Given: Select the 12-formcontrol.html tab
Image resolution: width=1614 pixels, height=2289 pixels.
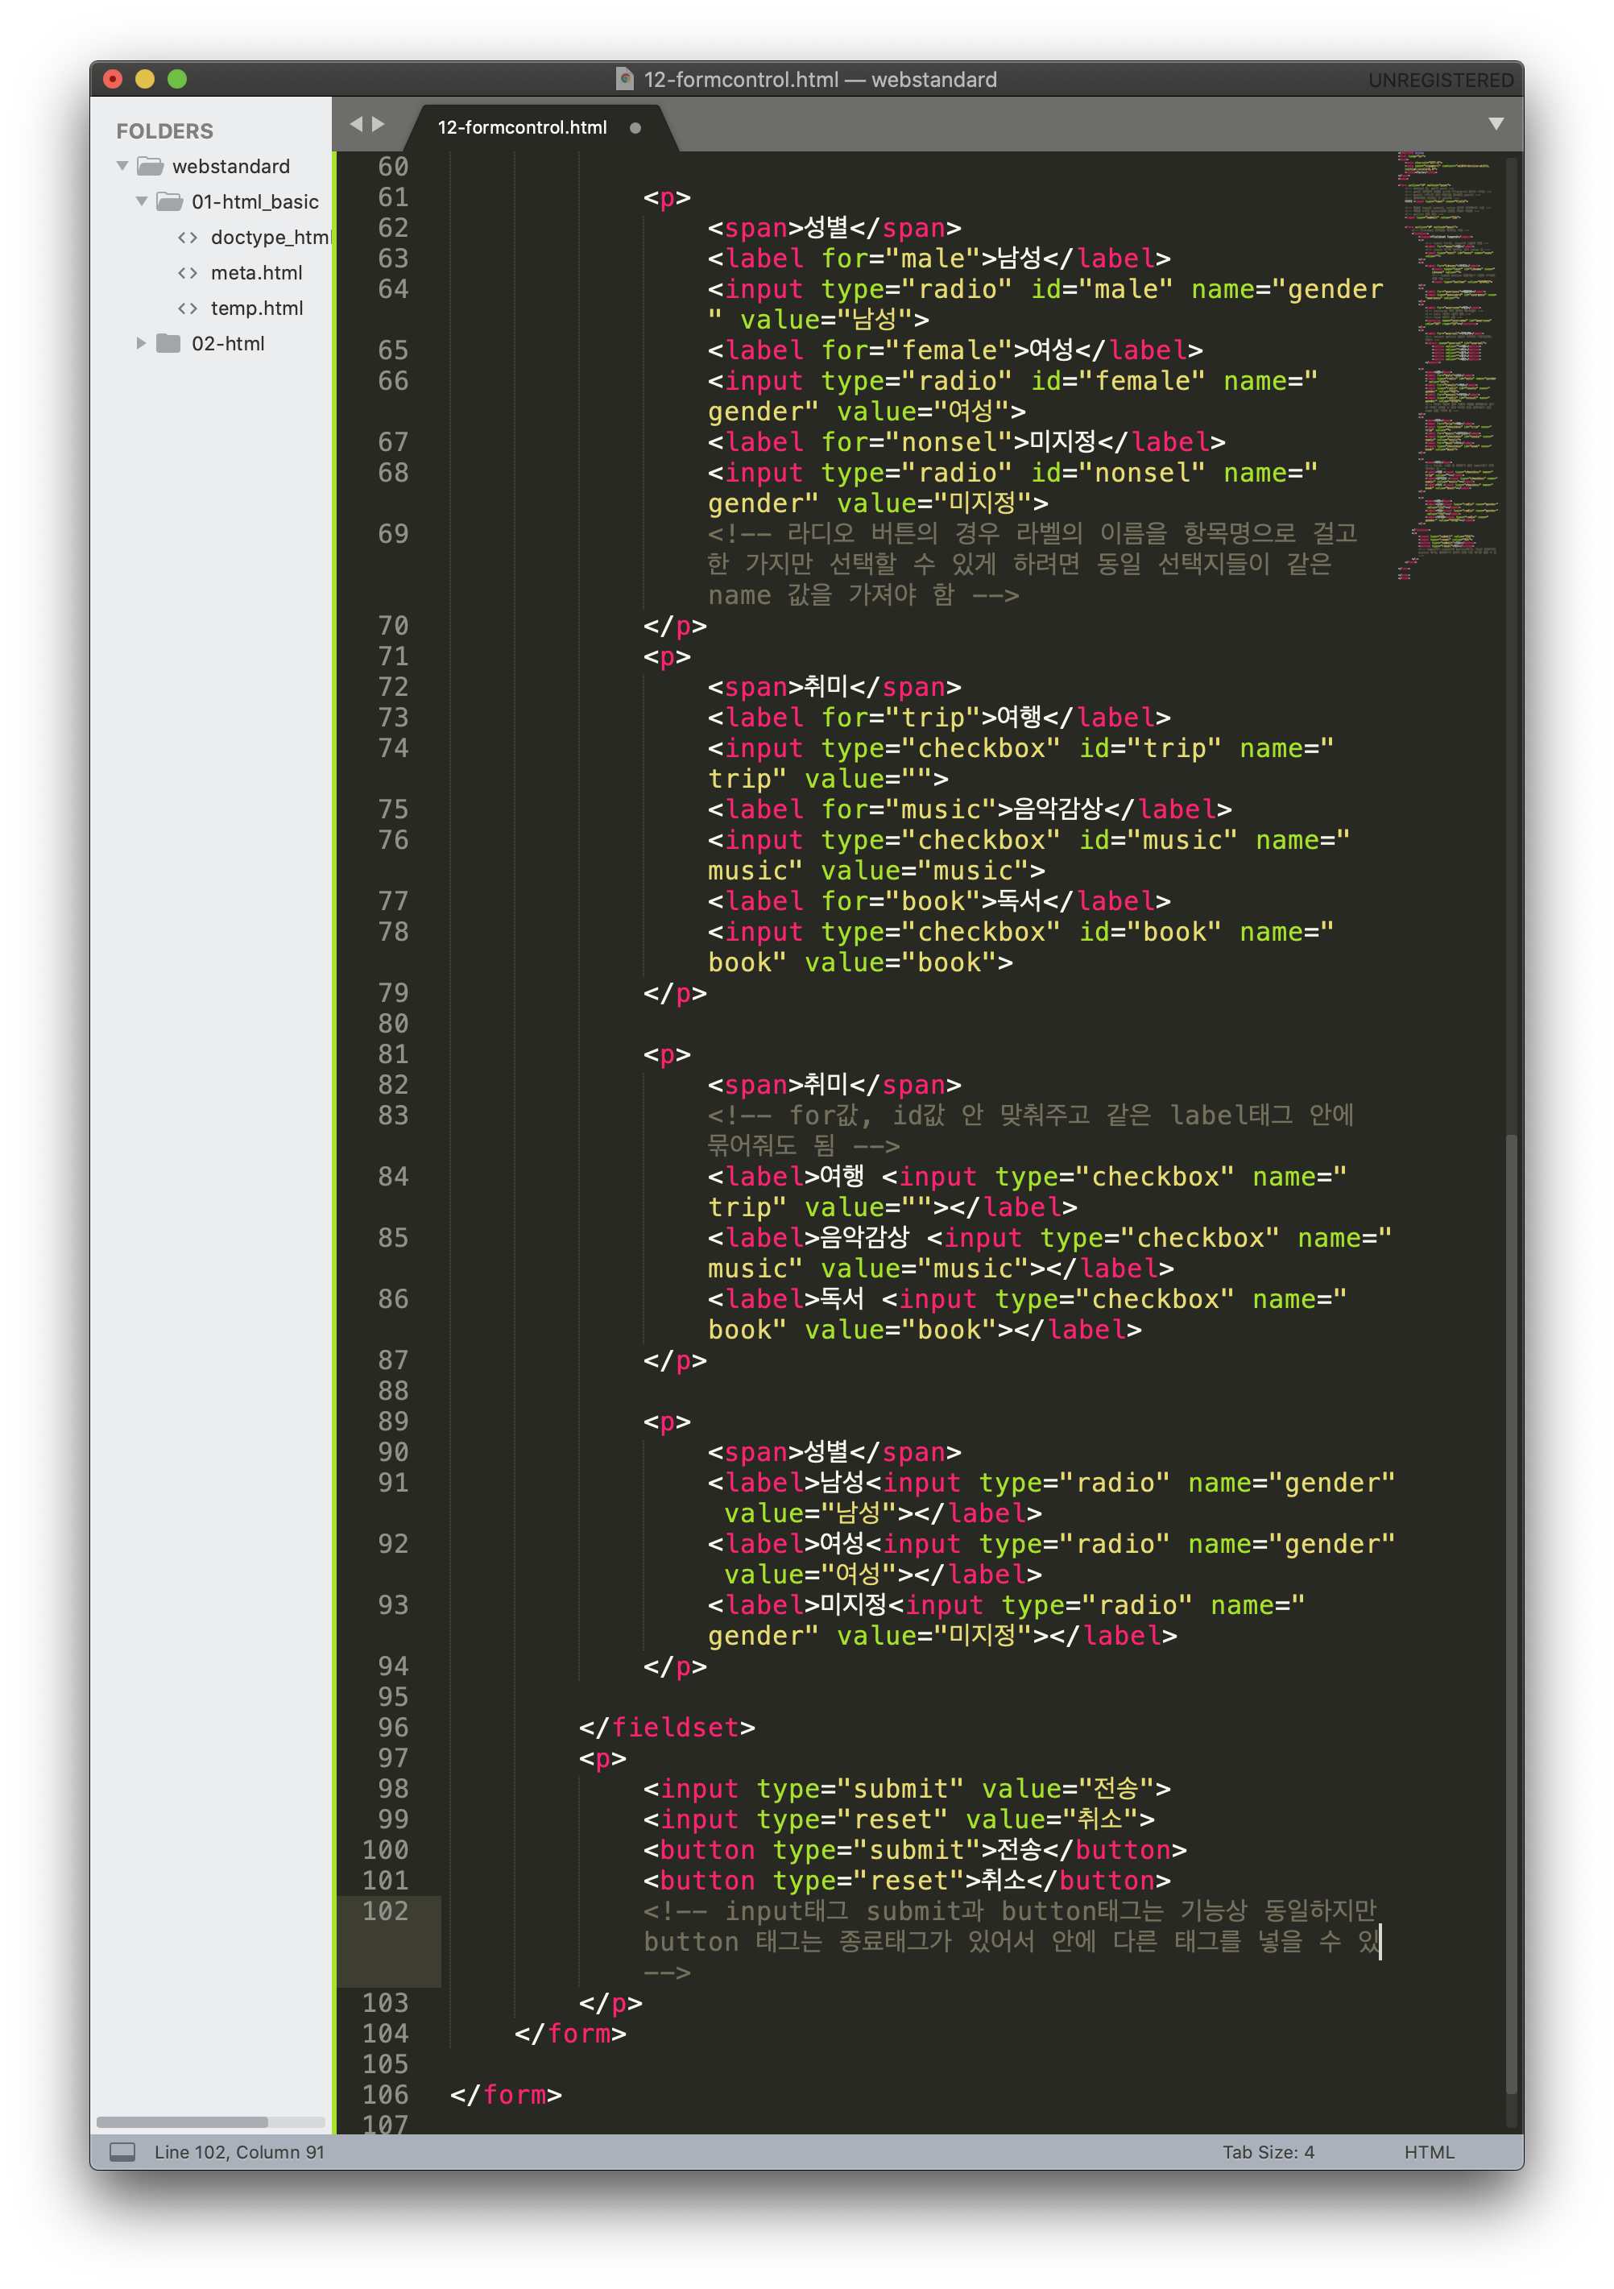Looking at the screenshot, I should (521, 127).
